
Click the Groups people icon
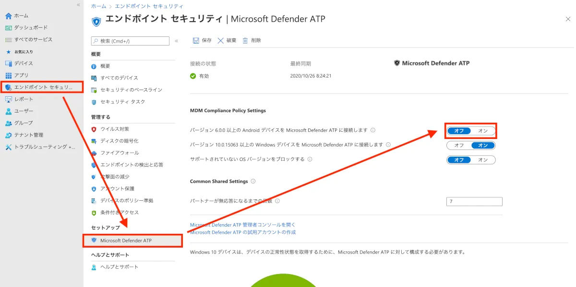tap(8, 123)
